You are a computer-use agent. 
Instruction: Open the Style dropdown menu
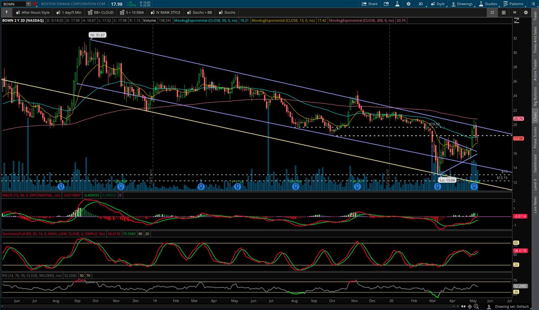(438, 4)
